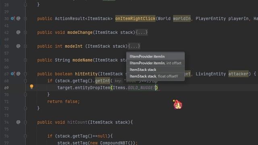Click the override gutter icon beside onItemRightClick
Screen dimensions: 258x145
(x=12, y=19)
